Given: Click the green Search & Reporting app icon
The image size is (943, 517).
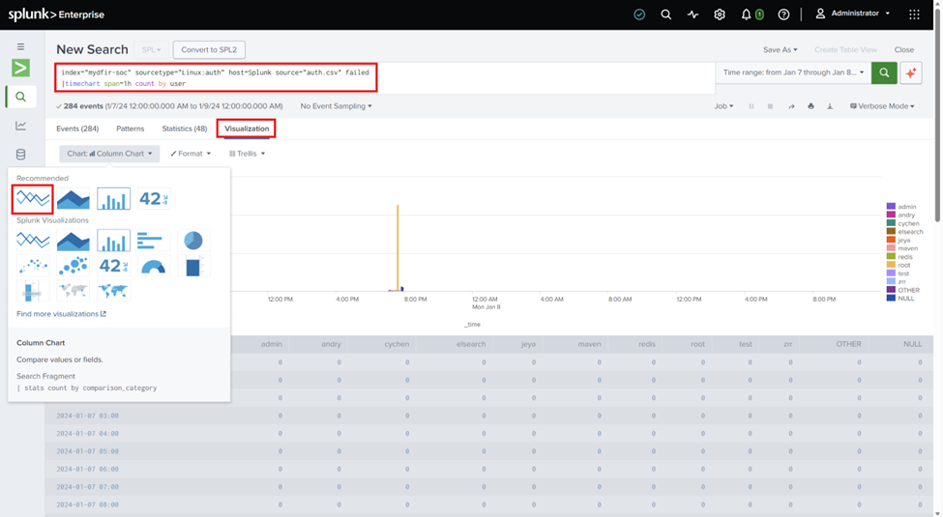Looking at the screenshot, I should [x=20, y=68].
